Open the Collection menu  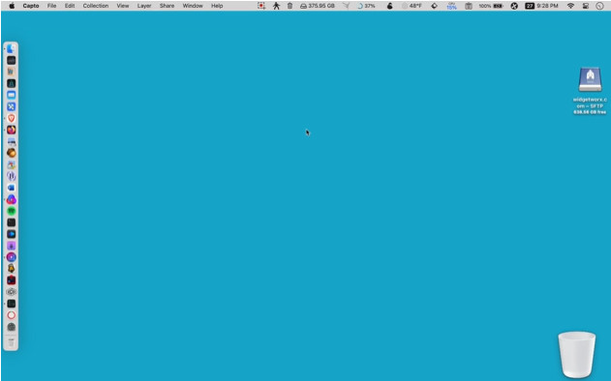coord(96,6)
